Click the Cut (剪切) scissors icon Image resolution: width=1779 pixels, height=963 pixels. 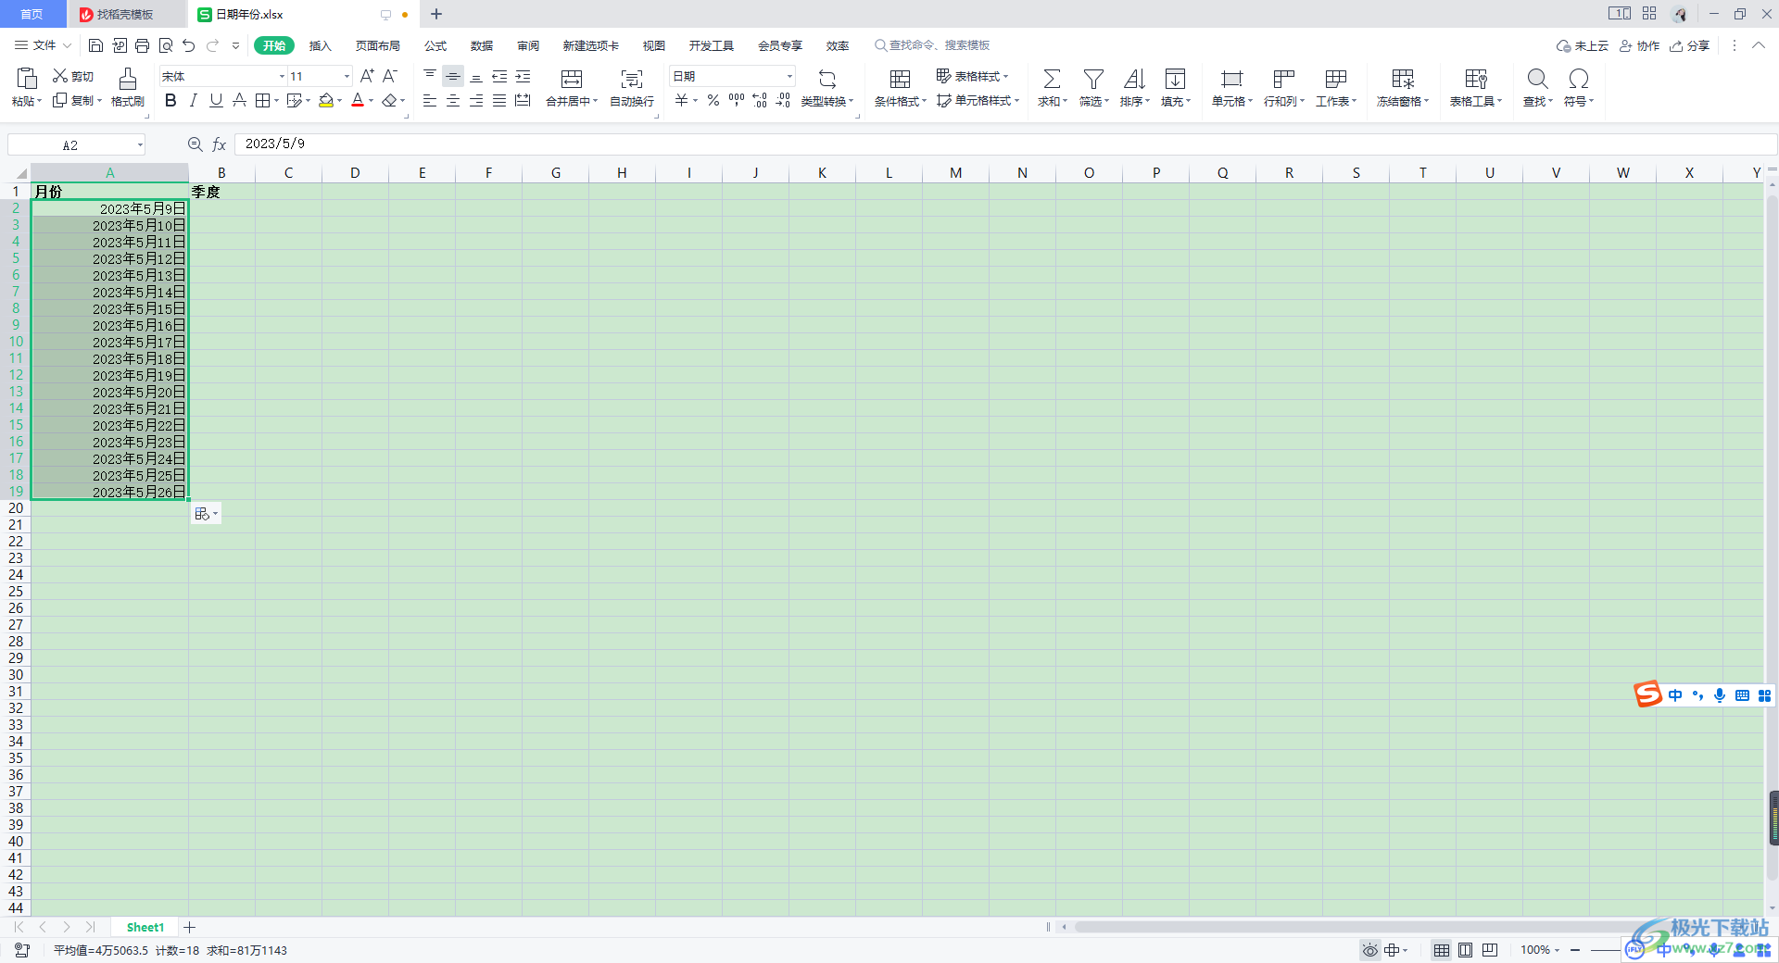pos(60,76)
